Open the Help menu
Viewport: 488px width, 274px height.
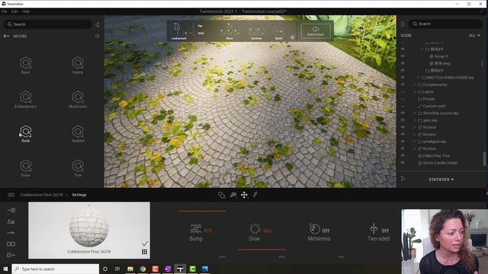coord(26,11)
